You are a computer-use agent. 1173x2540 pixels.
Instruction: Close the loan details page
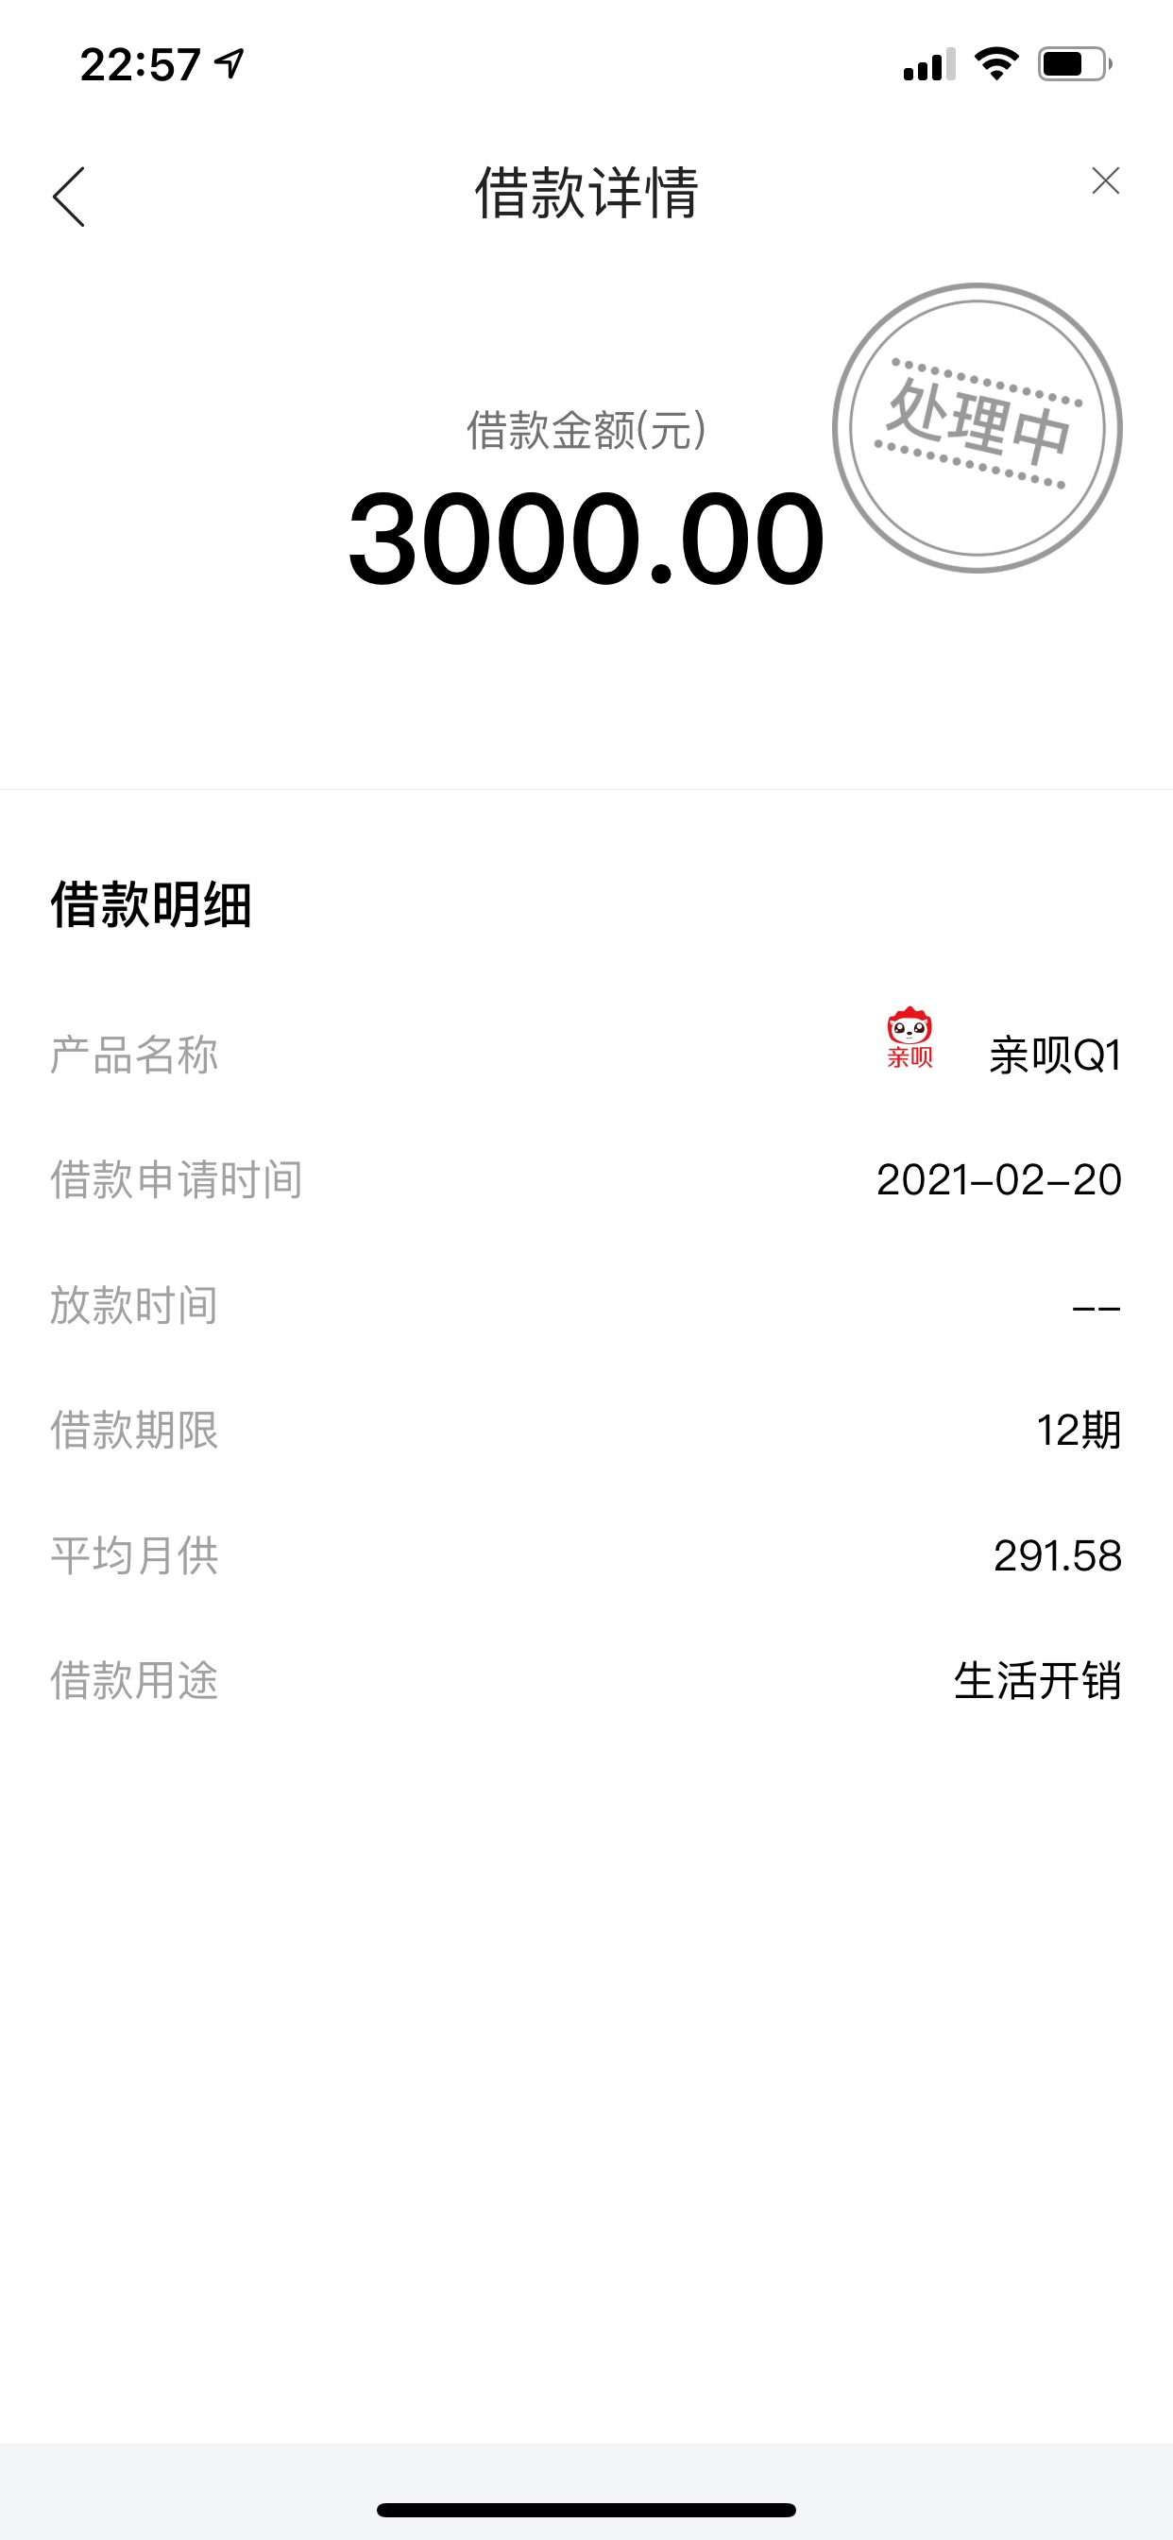click(x=1106, y=180)
